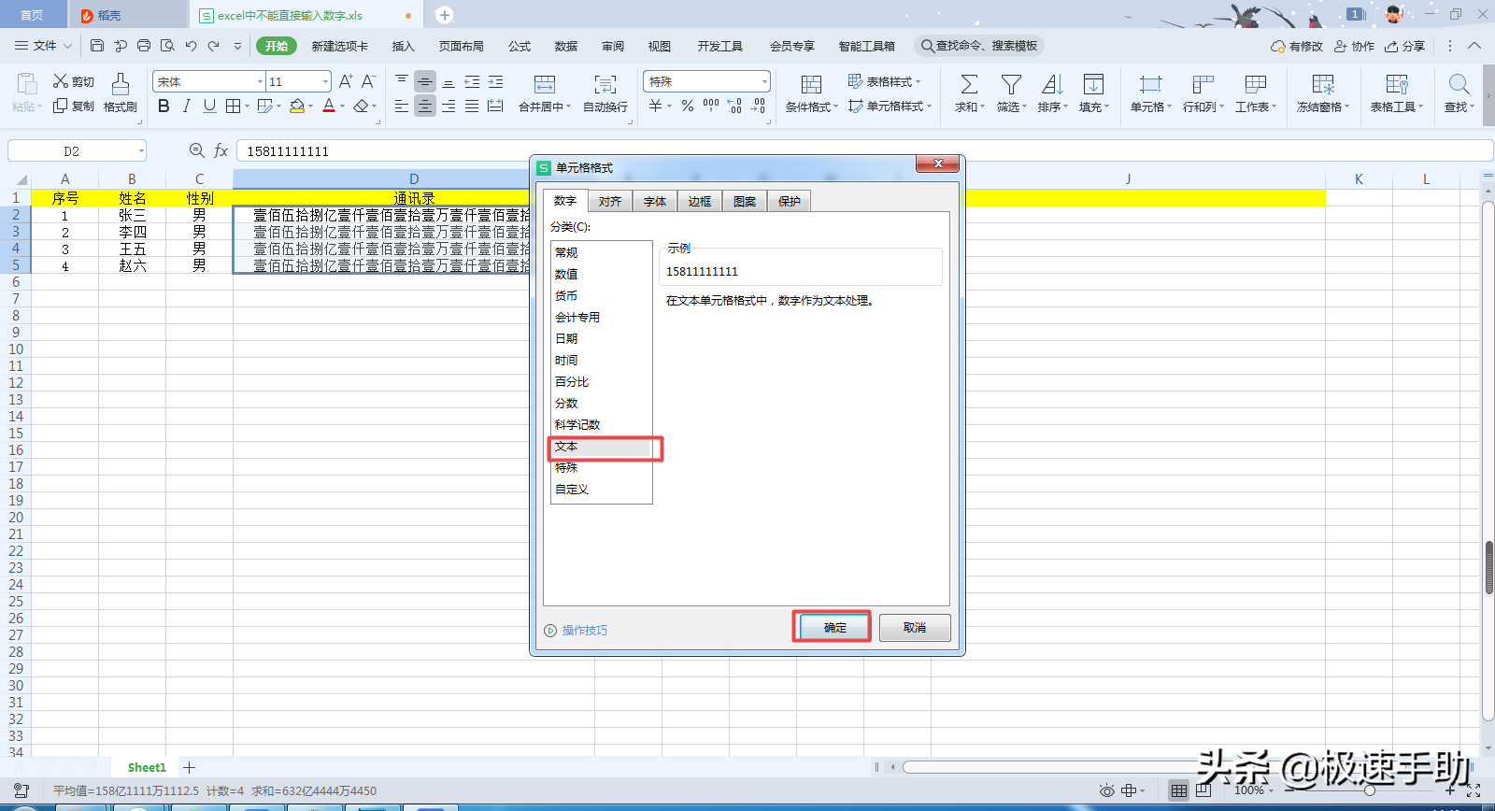The width and height of the screenshot is (1495, 811).
Task: Expand the number format dropdown (特殊)
Action: pos(707,82)
